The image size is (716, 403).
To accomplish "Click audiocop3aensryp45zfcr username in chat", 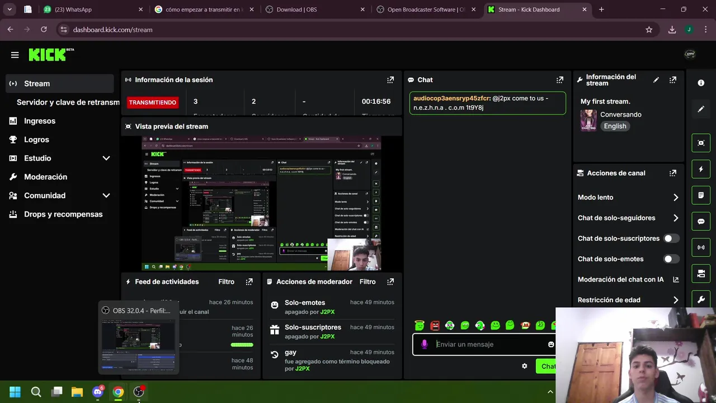I will click(x=451, y=98).
